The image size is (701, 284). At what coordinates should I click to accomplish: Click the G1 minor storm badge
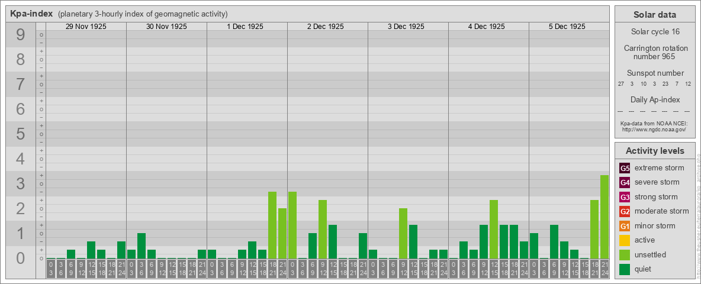pyautogui.click(x=625, y=226)
